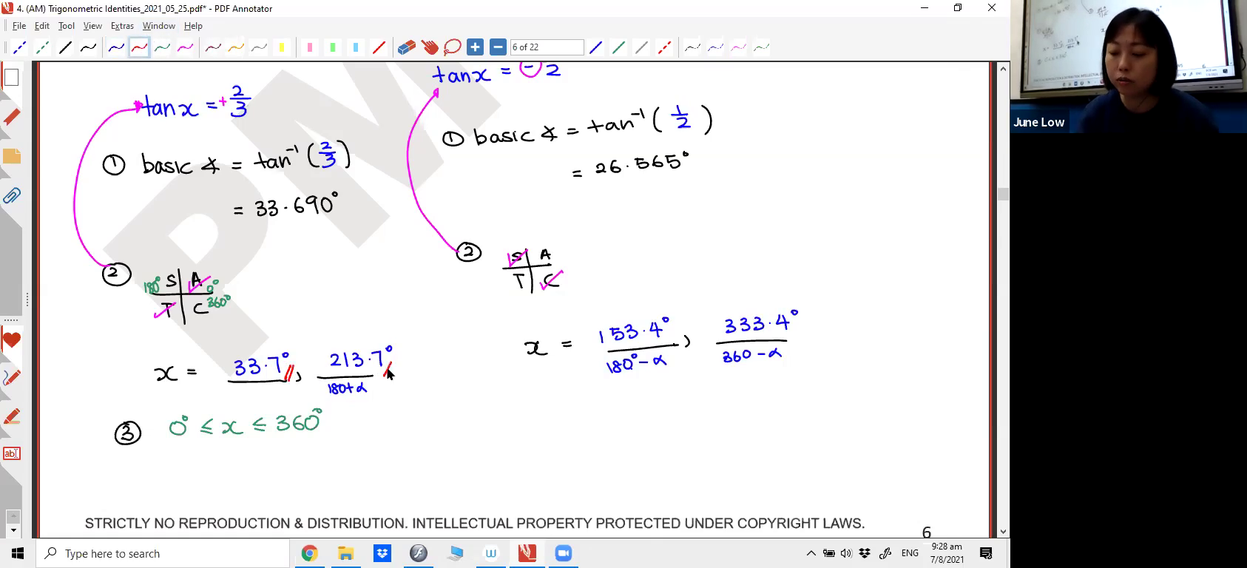The width and height of the screenshot is (1247, 568).
Task: Open the Help menu
Action: [193, 26]
